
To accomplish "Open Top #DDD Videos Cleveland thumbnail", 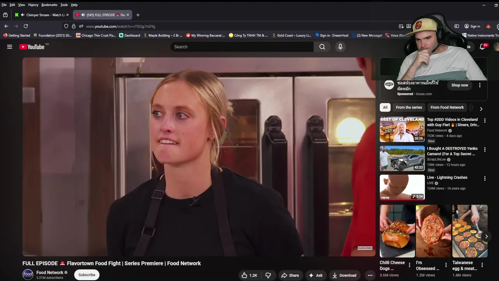I will click(x=402, y=129).
